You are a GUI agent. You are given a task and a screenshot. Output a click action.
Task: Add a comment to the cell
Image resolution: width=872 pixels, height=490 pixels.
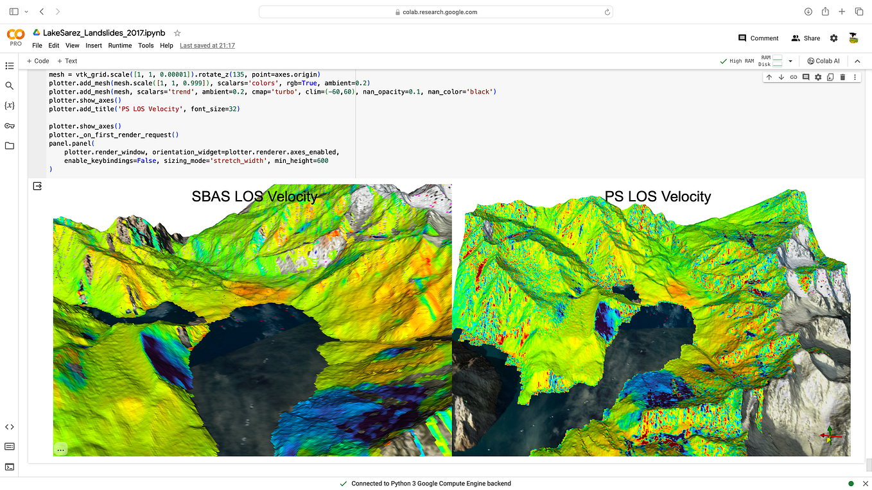[807, 76]
